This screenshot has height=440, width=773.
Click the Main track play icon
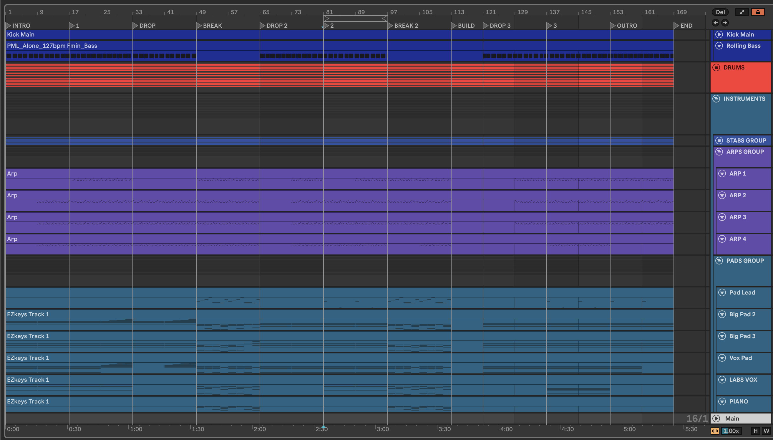tap(716, 418)
